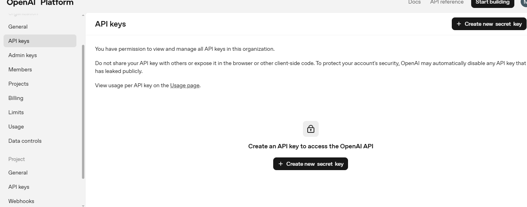Open Admin keys in the sidebar
Viewport: 527px width, 207px height.
coord(40,55)
